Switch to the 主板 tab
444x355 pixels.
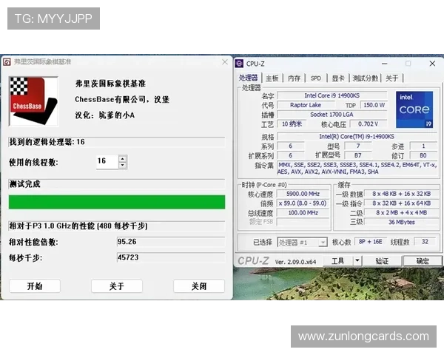[x=272, y=78]
